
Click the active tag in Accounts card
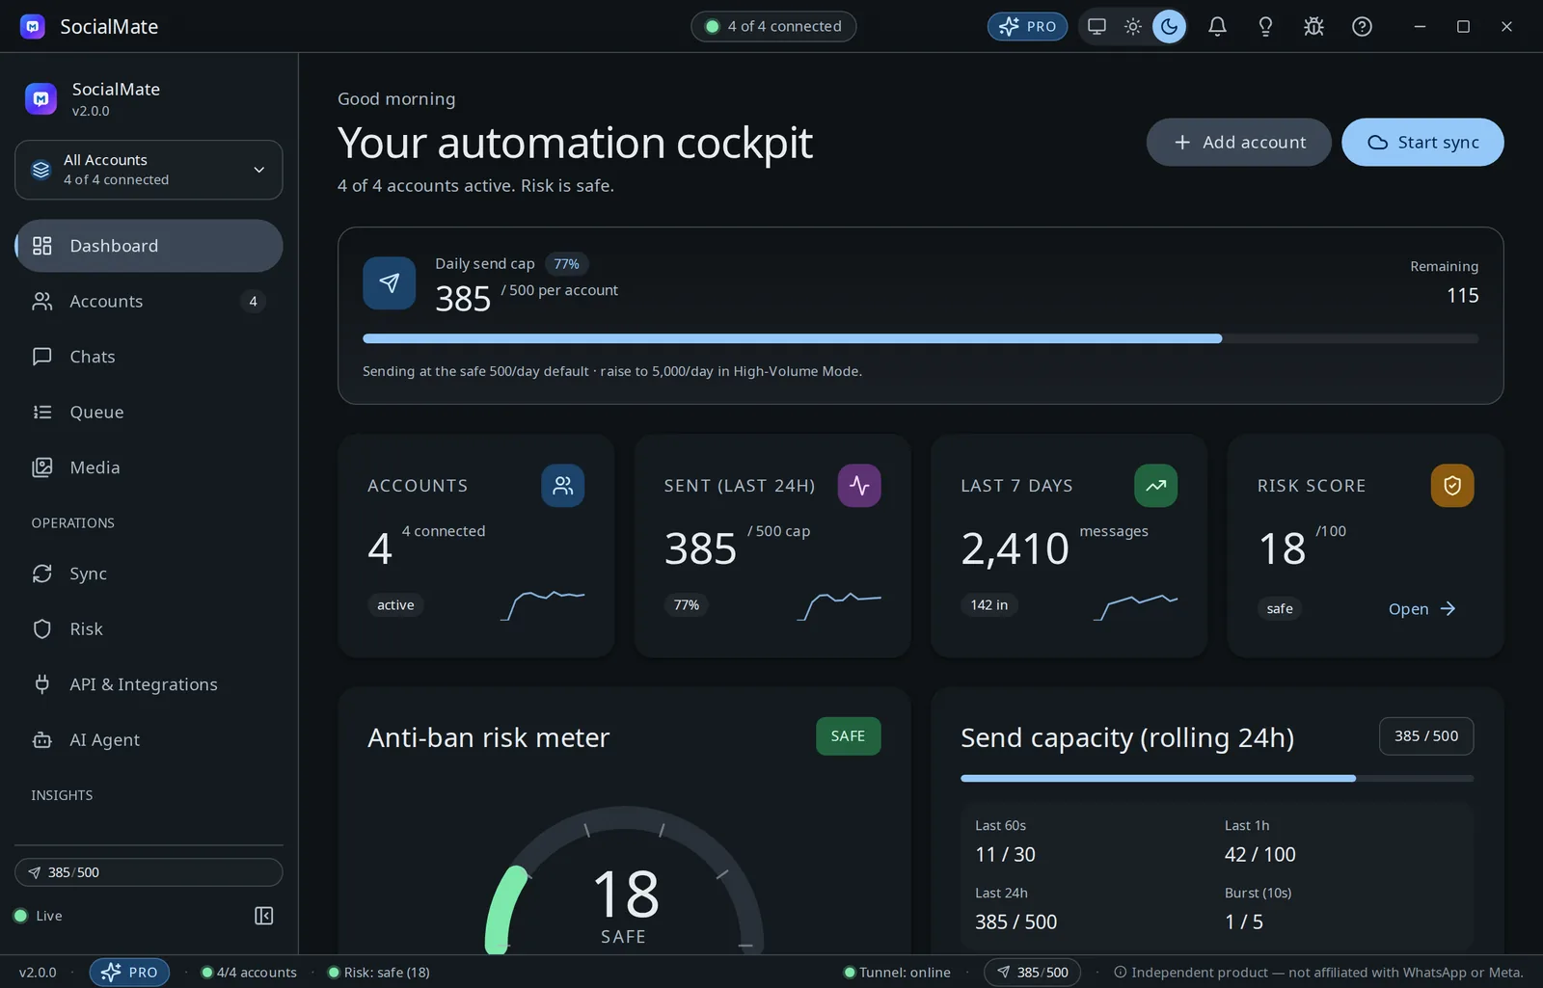tap(395, 604)
